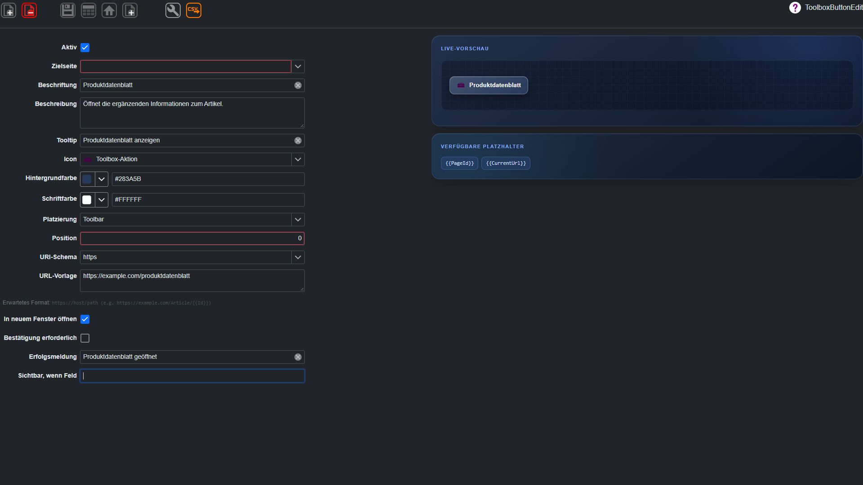Clear the Tooltip field text
This screenshot has height=485, width=863.
pos(298,141)
